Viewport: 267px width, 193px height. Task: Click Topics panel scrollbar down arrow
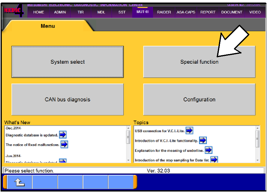click(258, 160)
